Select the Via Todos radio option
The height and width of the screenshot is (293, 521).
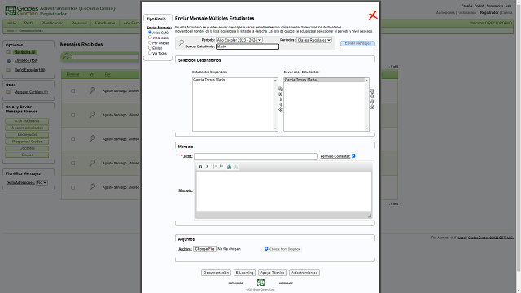150,53
